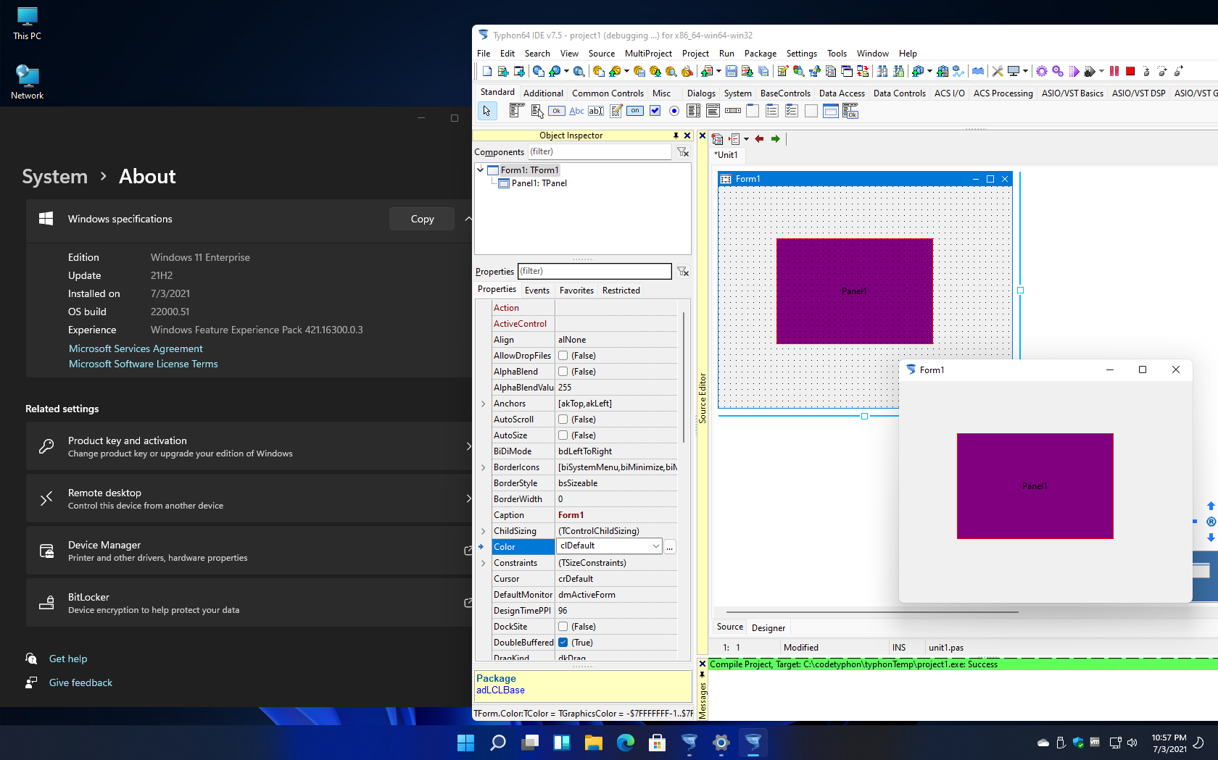Screen dimensions: 1218x760
Task: Expand the BorderIcons property
Action: pyautogui.click(x=484, y=467)
